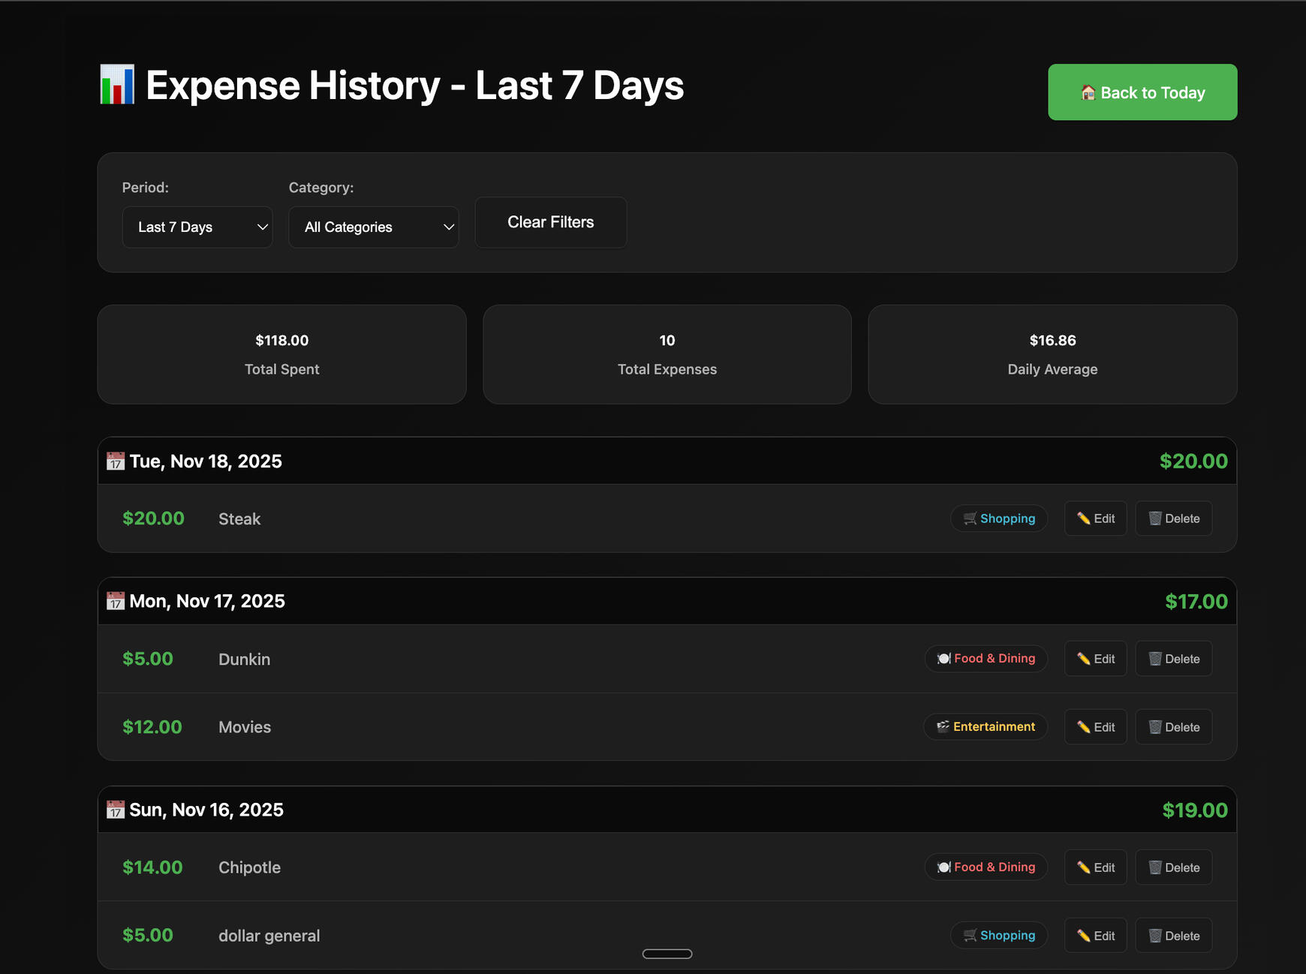Delete the Dunkin expense
Image resolution: width=1306 pixels, height=974 pixels.
click(1173, 659)
